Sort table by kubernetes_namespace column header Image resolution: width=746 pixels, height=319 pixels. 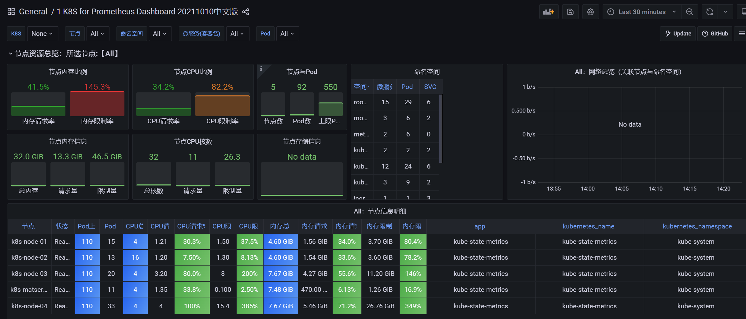697,226
